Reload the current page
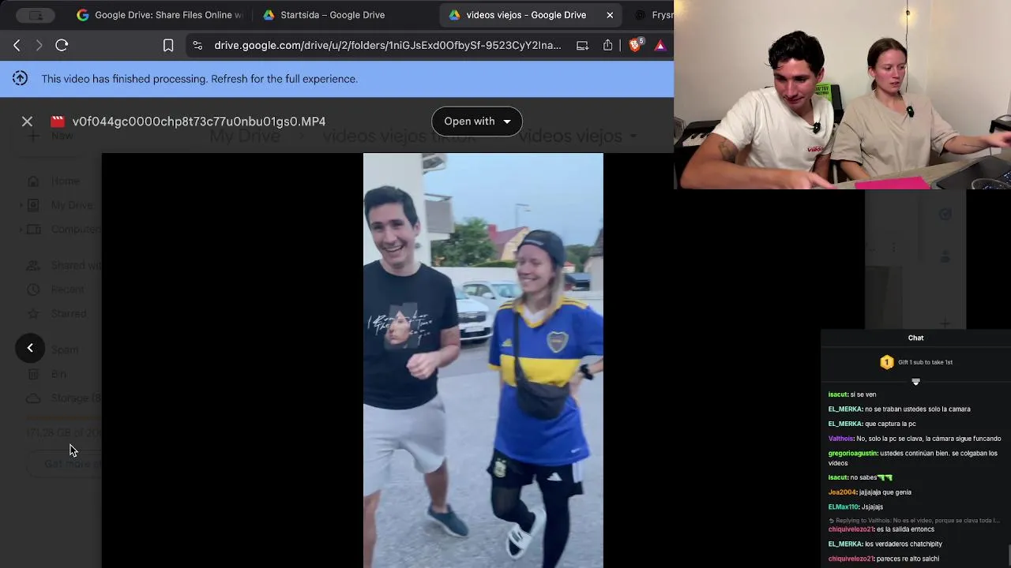 pyautogui.click(x=62, y=46)
